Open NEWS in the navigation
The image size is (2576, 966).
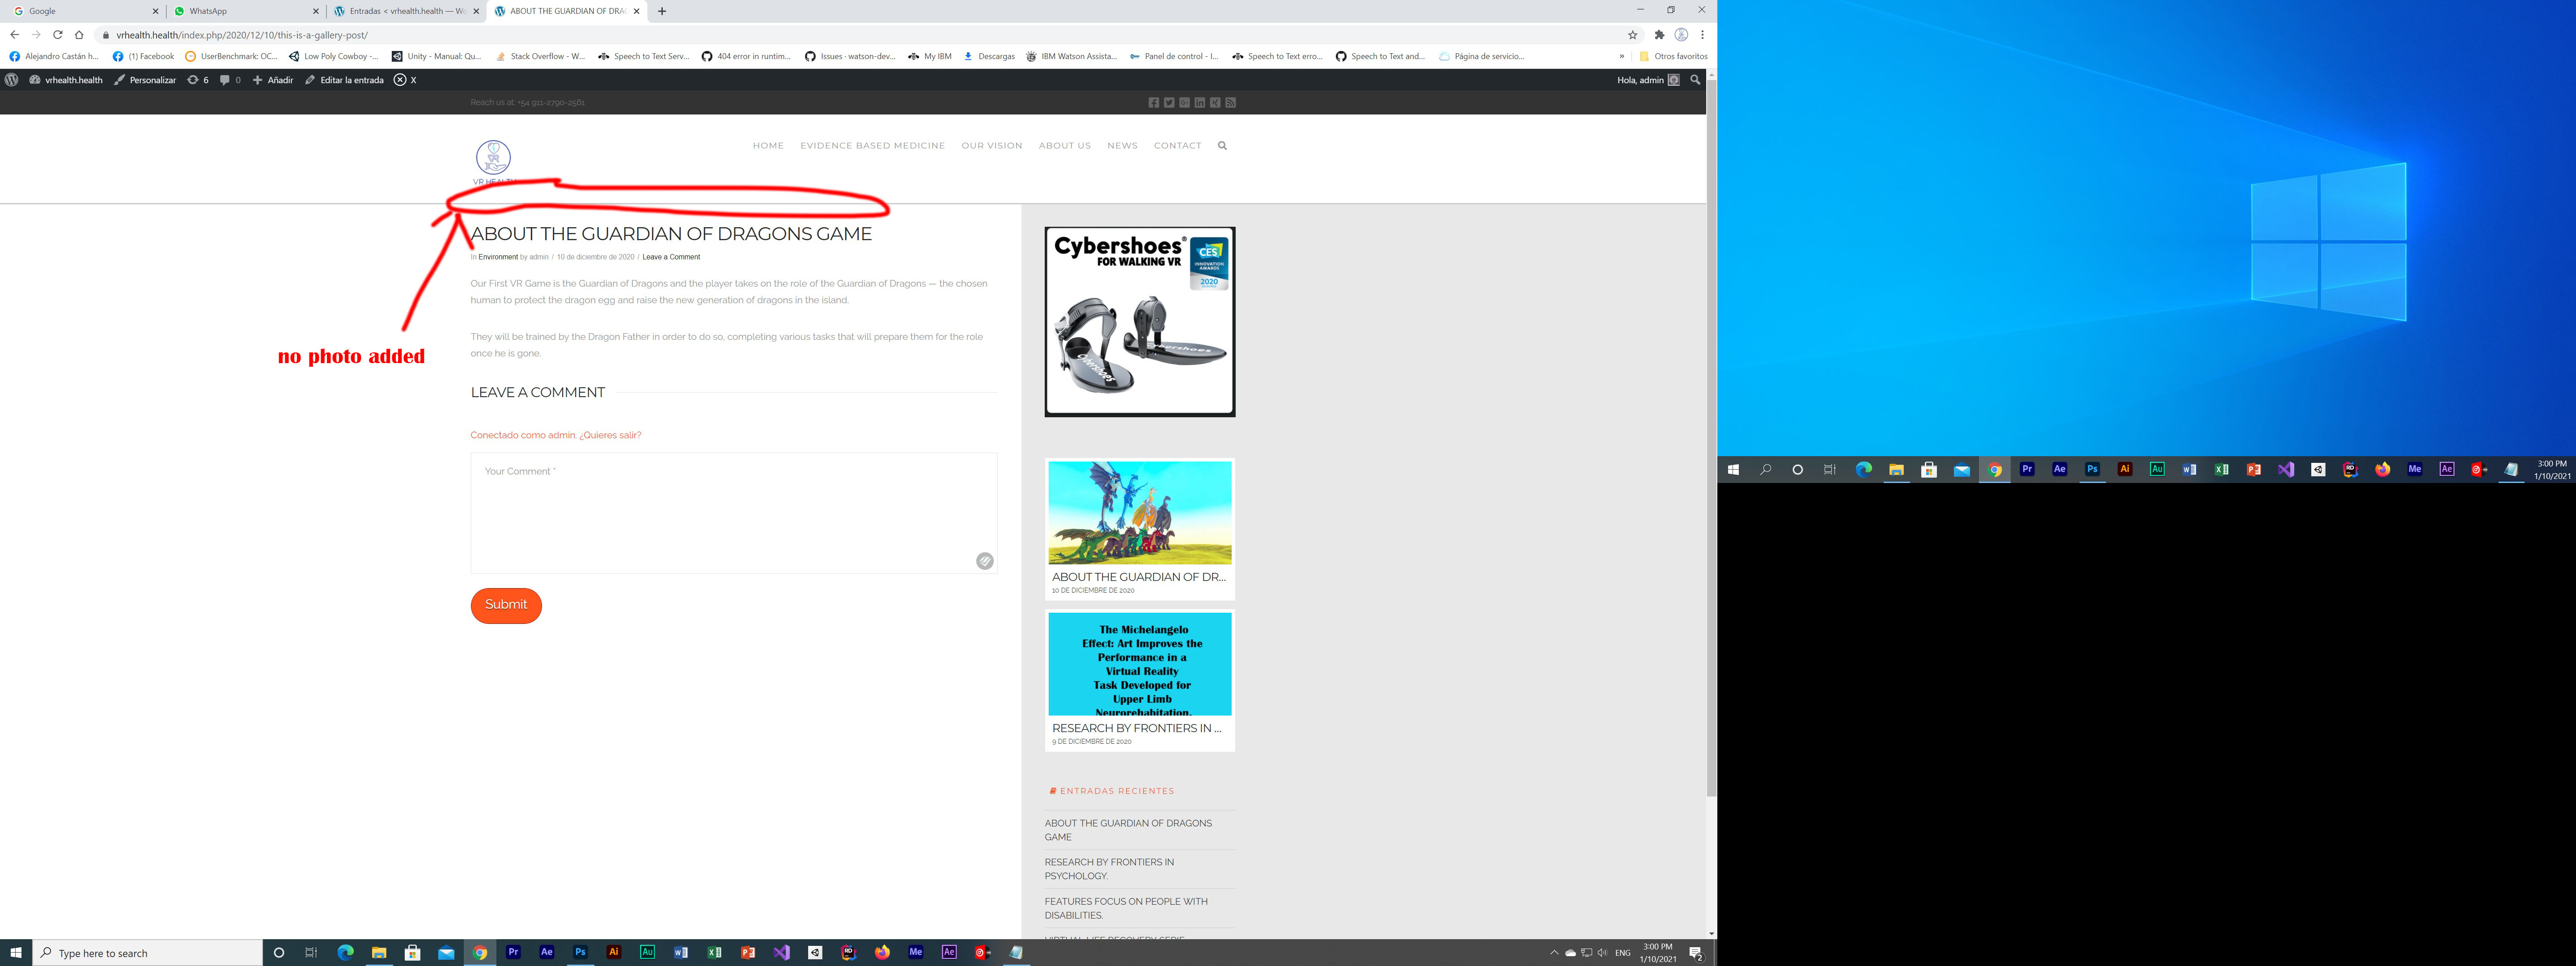point(1122,146)
